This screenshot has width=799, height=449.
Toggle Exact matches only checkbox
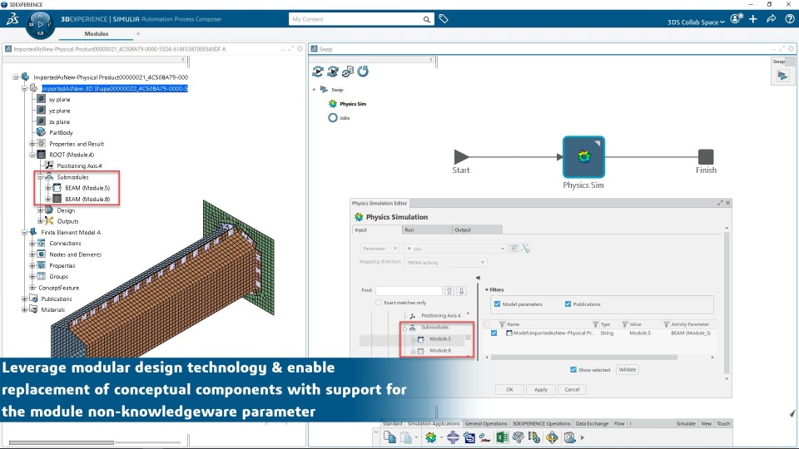pos(379,303)
